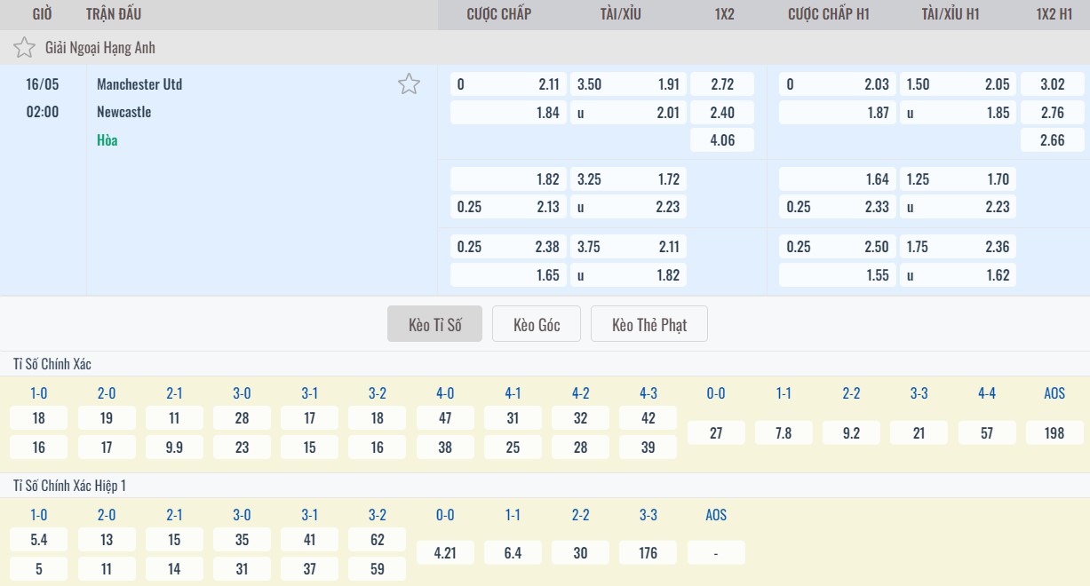The width and height of the screenshot is (1090, 586).
Task: Select exact score 0-0 odds 27
Action: [x=715, y=433]
